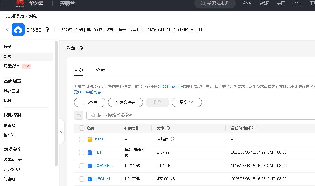Screen dimensions: 315x186
Task: Sort objects by 最后修改时间 column
Action: tap(257, 128)
